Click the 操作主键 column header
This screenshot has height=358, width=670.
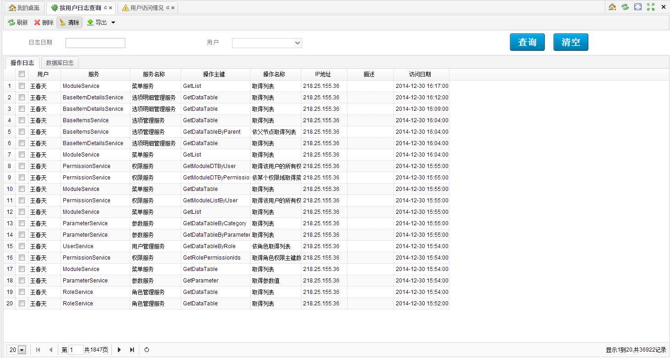pyautogui.click(x=216, y=74)
